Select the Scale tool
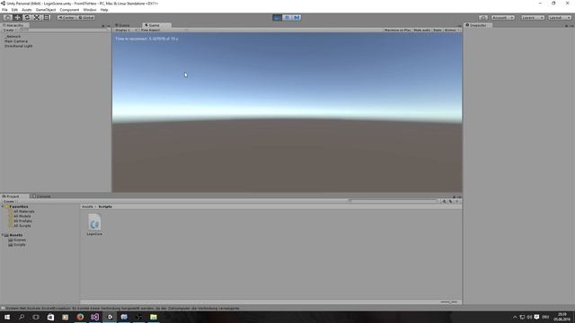Image resolution: width=575 pixels, height=323 pixels. tap(37, 18)
